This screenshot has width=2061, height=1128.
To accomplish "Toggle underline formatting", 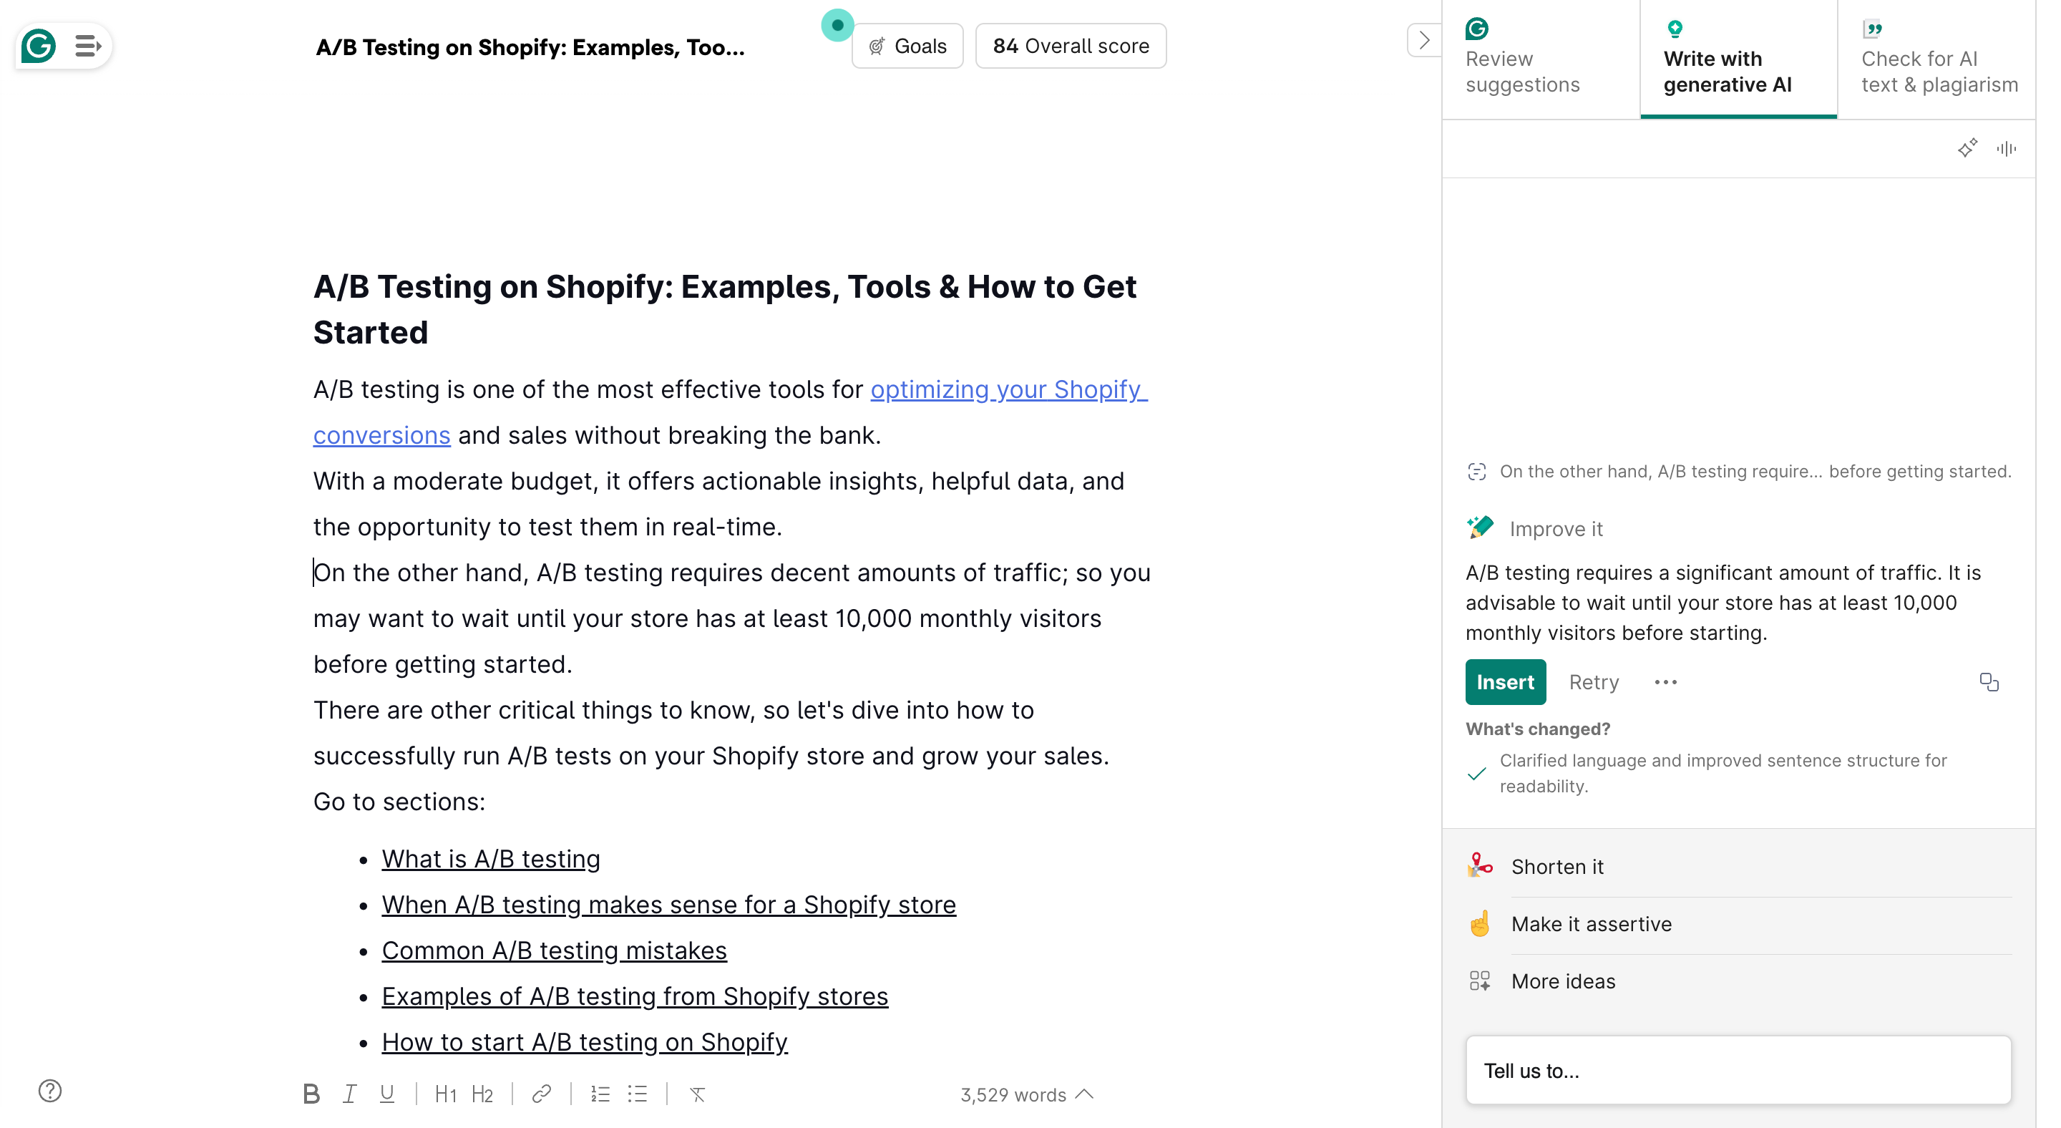I will [x=387, y=1094].
